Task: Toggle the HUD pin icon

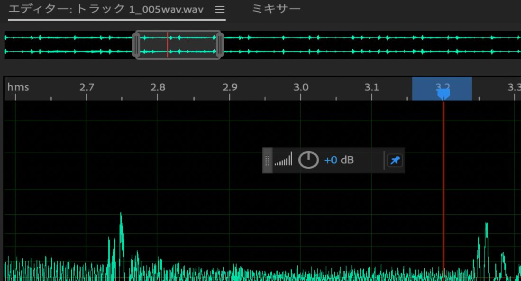Action: click(395, 161)
